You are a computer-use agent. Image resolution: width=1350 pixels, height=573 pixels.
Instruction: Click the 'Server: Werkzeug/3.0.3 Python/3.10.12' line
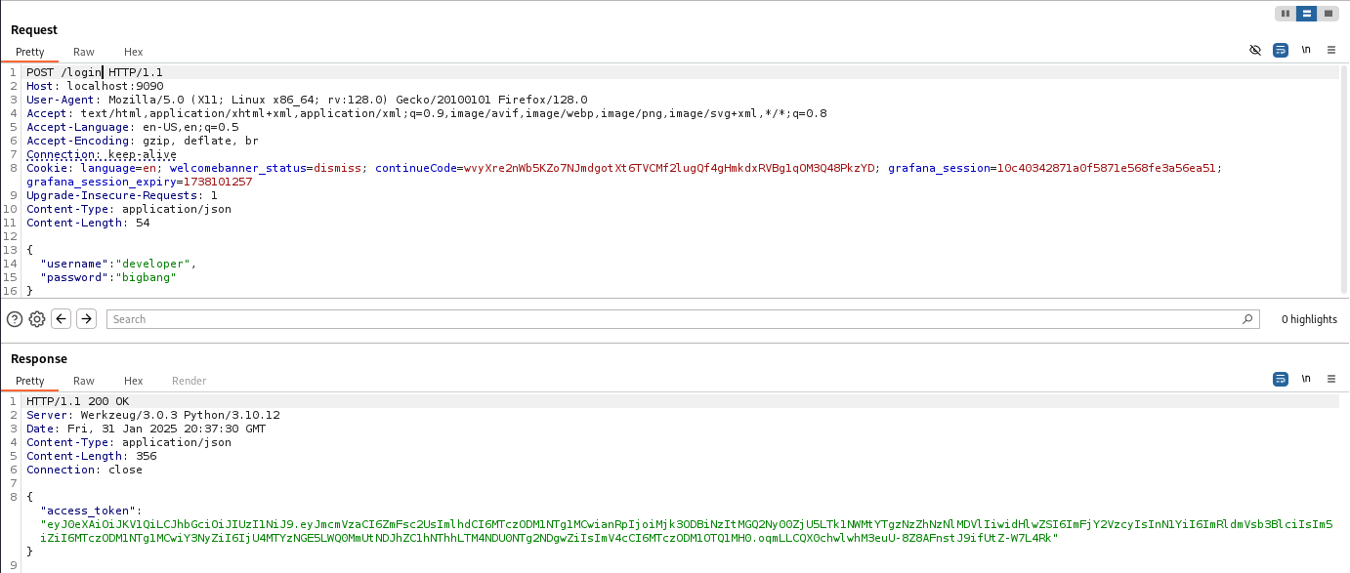tap(153, 415)
